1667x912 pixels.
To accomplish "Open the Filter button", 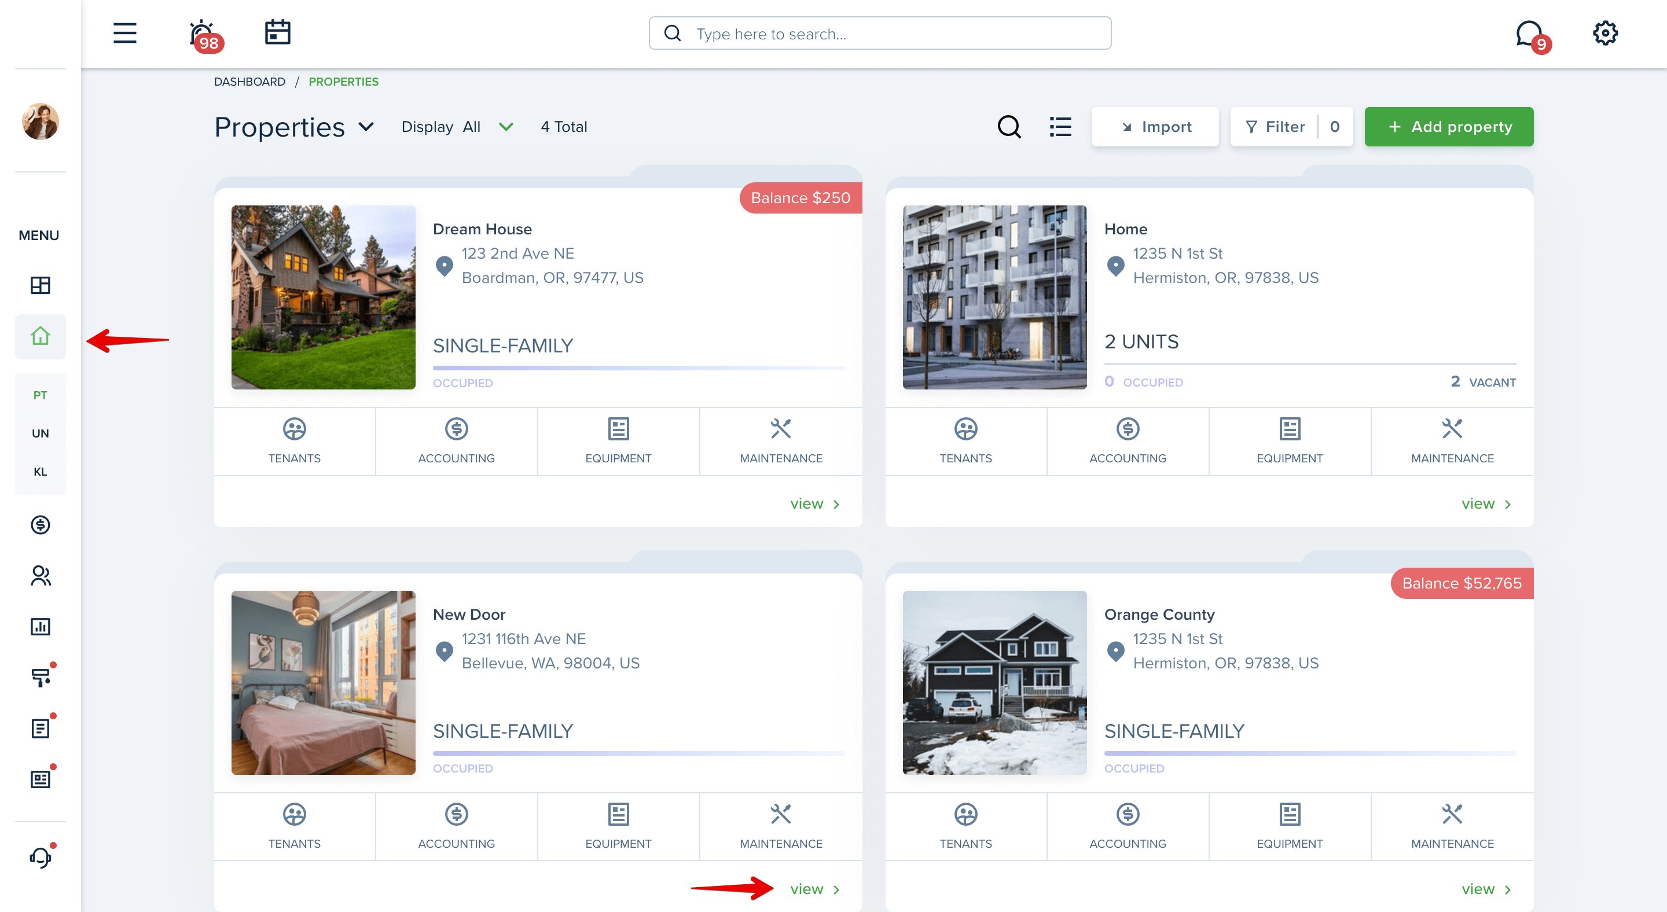I will tap(1292, 127).
